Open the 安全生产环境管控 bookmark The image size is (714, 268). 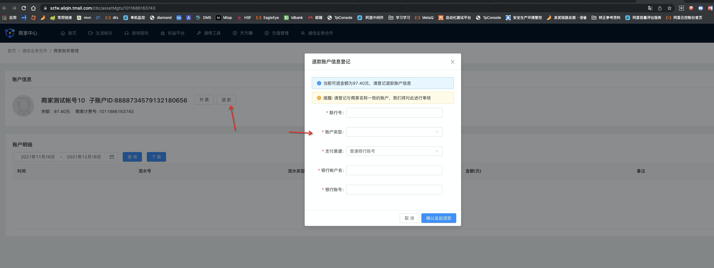tap(524, 18)
